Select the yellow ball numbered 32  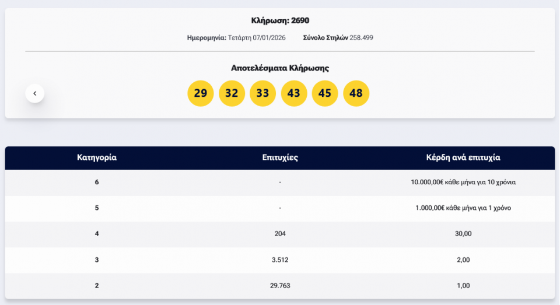(x=232, y=93)
